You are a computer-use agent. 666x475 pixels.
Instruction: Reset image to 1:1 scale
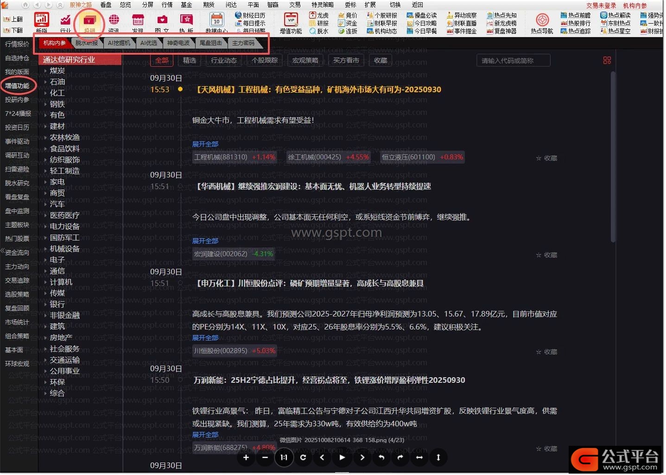(x=284, y=458)
